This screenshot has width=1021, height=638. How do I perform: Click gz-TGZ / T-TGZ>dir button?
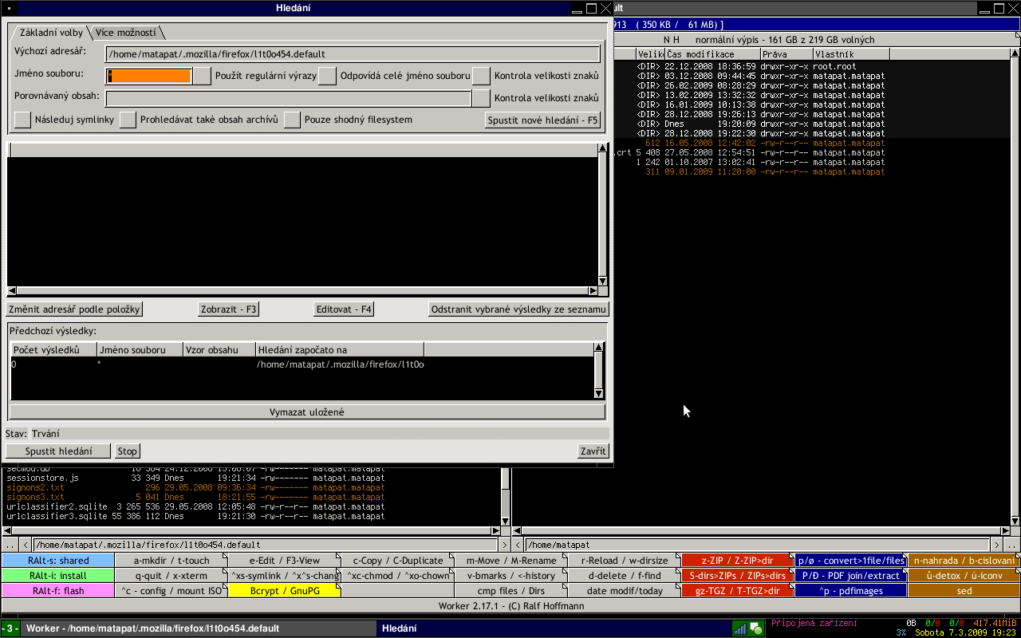738,591
